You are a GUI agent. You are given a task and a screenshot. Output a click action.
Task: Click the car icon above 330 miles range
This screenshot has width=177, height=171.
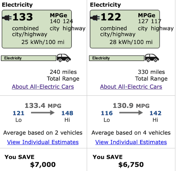152,58
